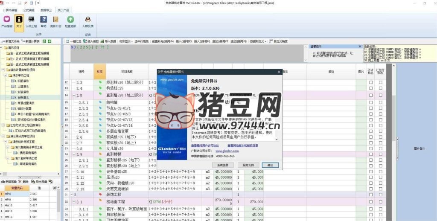The width and height of the screenshot is (437, 221).
Task: Click 确定 to close the About dialog
Action: pyautogui.click(x=270, y=165)
